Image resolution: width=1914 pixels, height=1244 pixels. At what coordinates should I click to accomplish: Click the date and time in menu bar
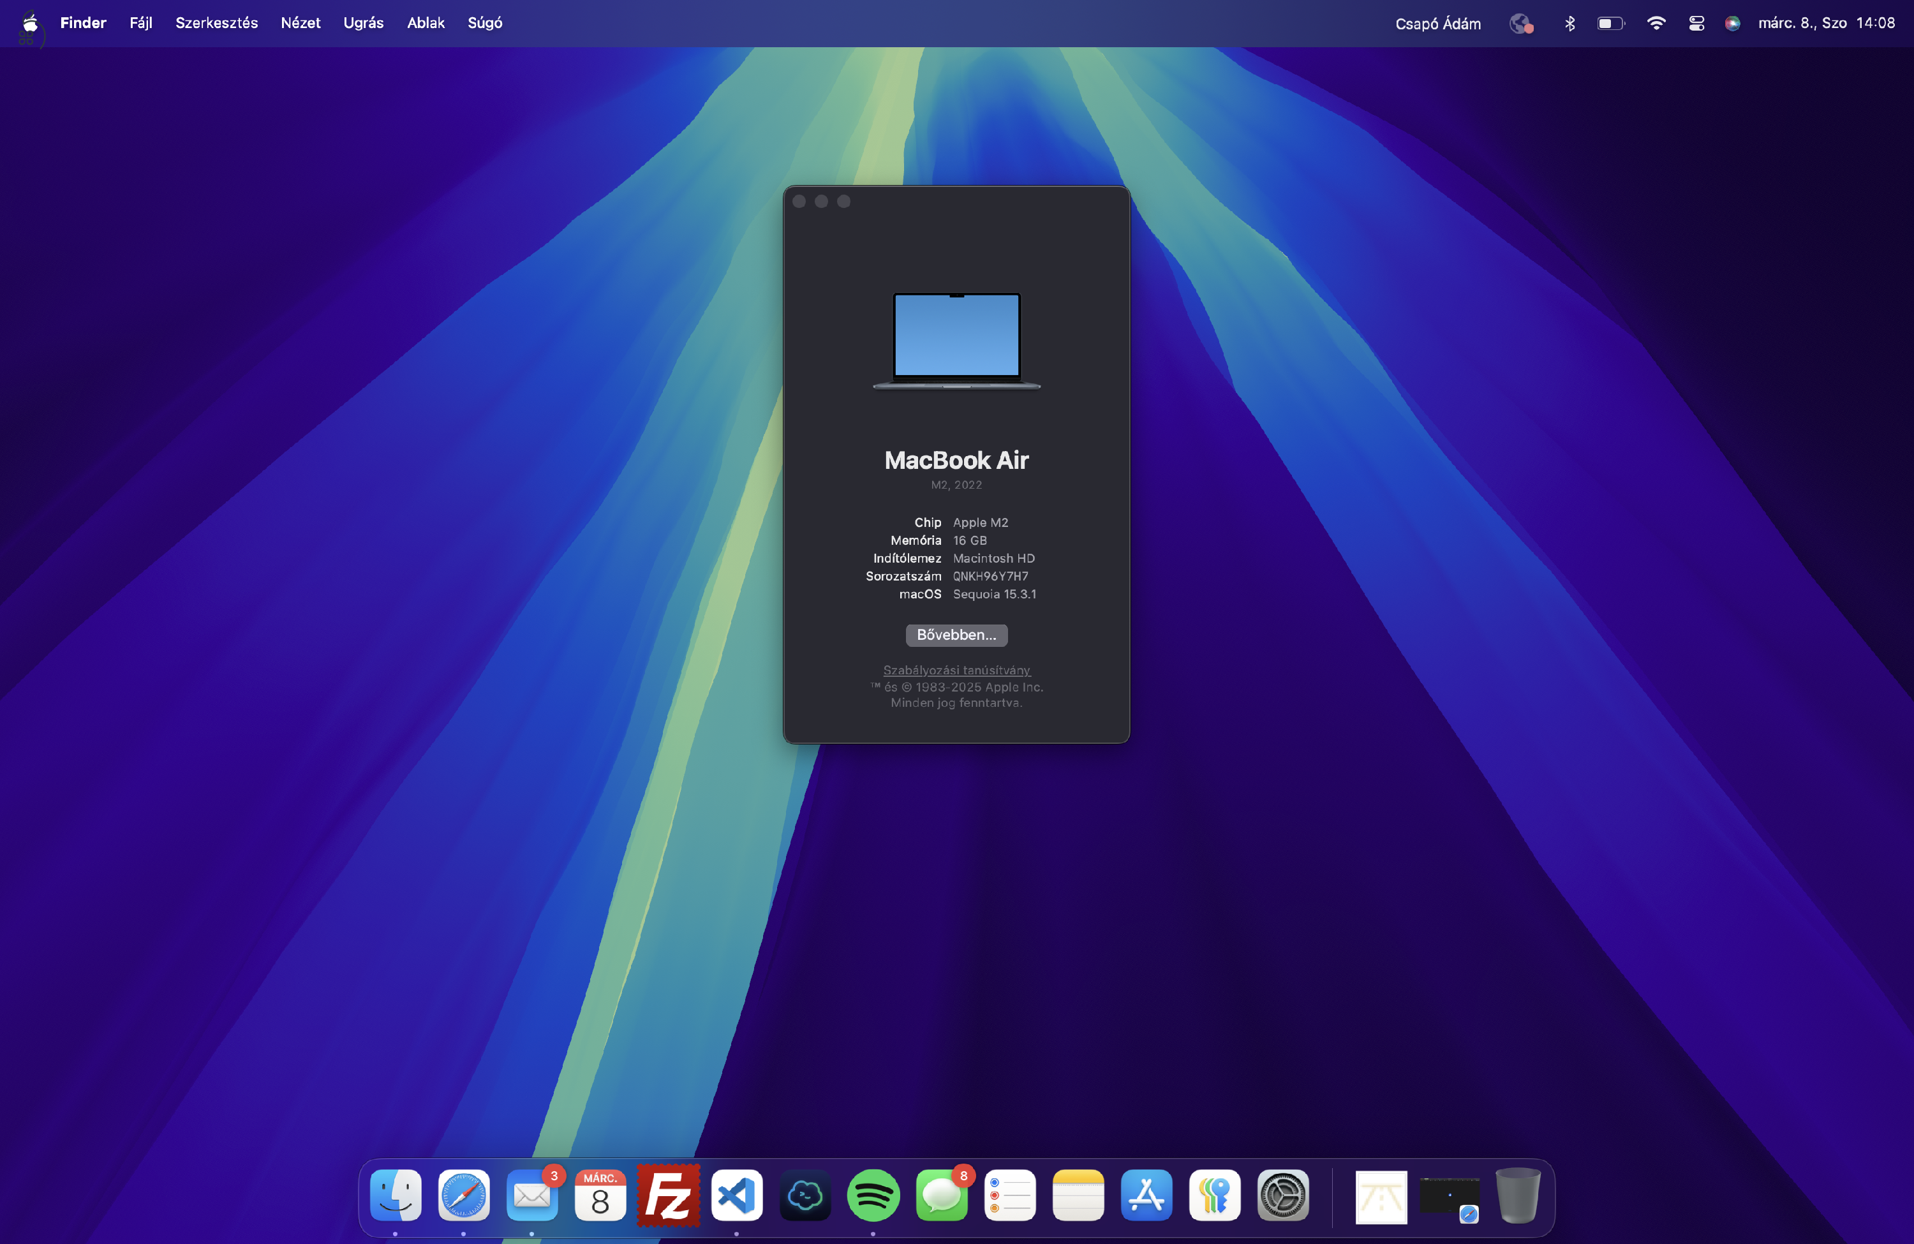(x=1827, y=24)
